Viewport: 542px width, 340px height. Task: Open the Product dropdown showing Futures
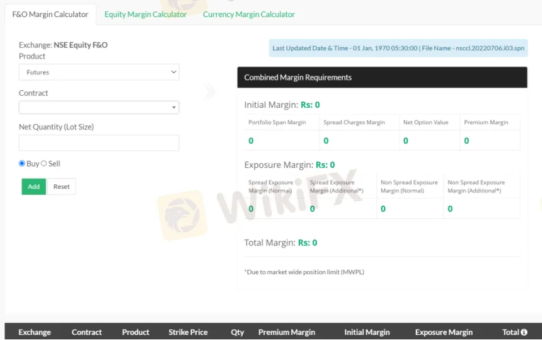point(99,73)
